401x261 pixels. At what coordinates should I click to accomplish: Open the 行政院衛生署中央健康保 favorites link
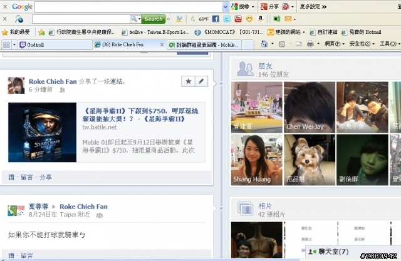82,32
